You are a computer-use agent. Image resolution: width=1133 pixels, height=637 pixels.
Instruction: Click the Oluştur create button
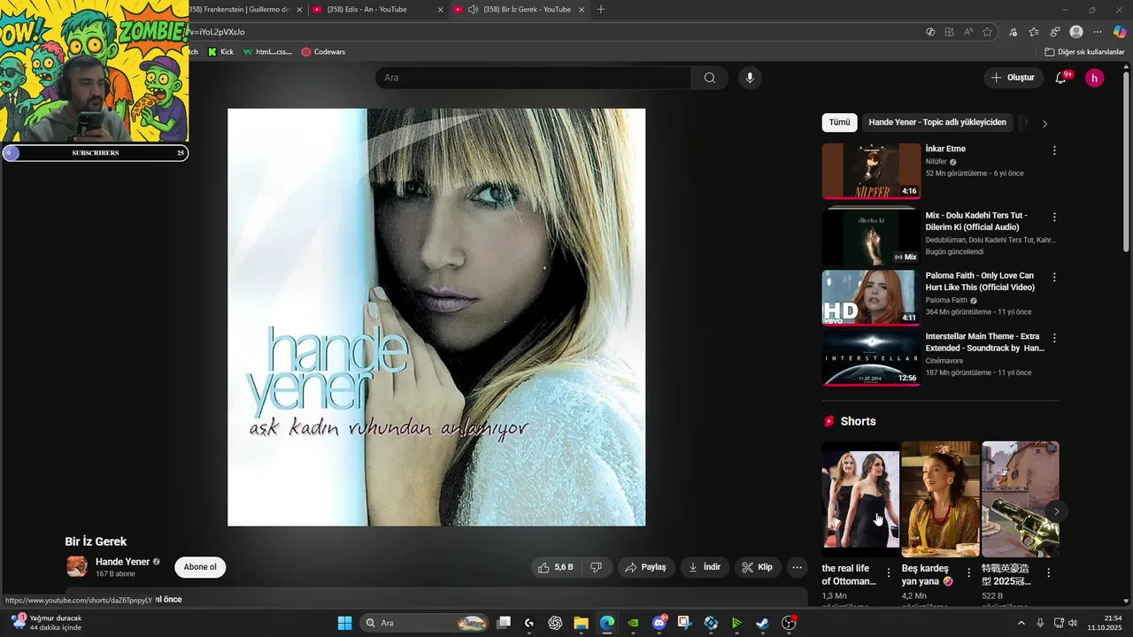click(x=1013, y=78)
